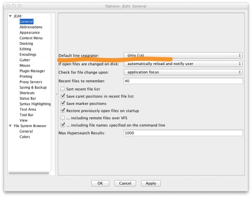Close the Options dialog window
Screen dimensions: 252x197
pyautogui.click(x=8, y=6)
